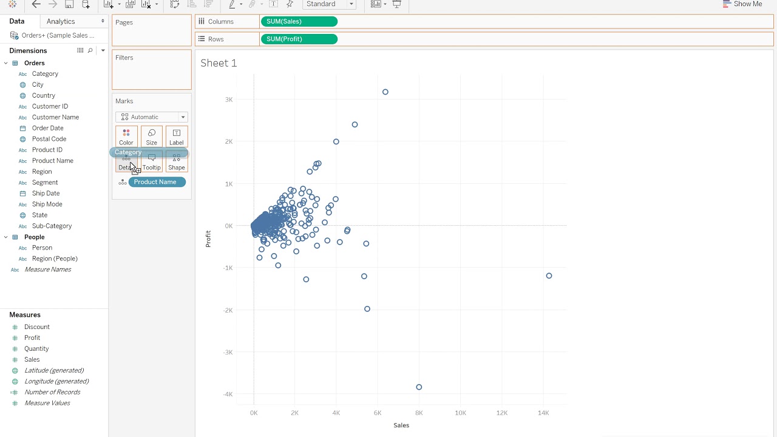This screenshot has height=437, width=777.
Task: Click the Color button on Marks card
Action: pyautogui.click(x=126, y=137)
